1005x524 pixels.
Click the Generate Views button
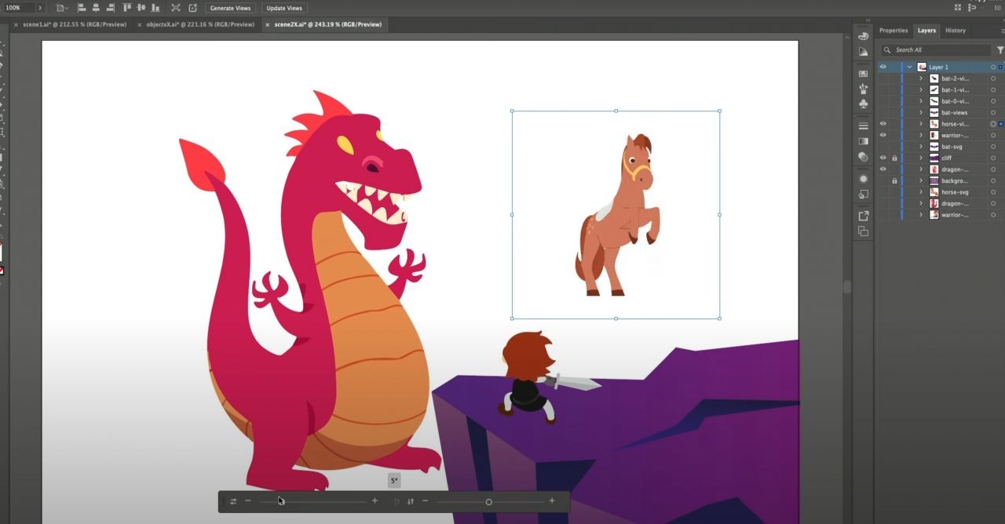point(231,8)
